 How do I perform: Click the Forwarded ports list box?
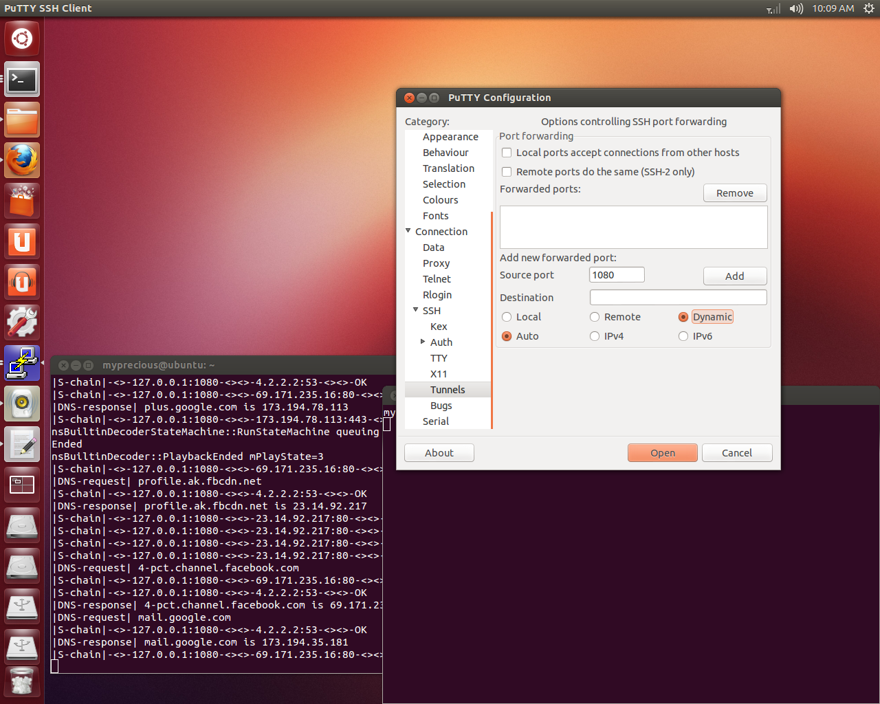pyautogui.click(x=634, y=227)
